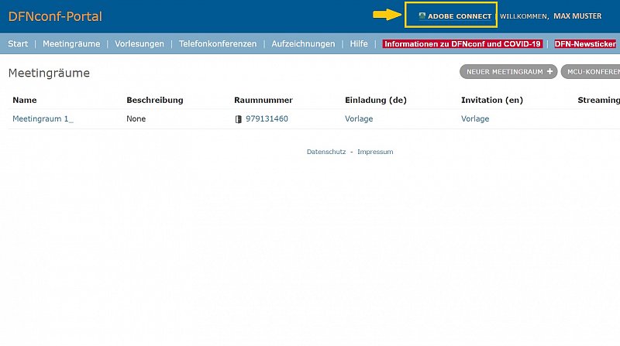This screenshot has width=620, height=346.
Task: Click the Invitation (en) column header
Action: [x=492, y=100]
